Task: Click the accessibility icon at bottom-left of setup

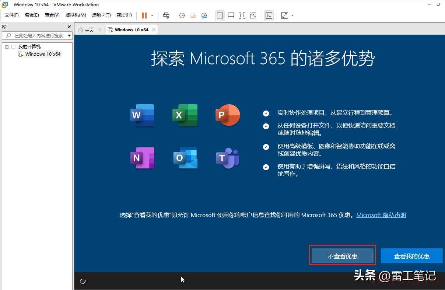Action: [83, 281]
